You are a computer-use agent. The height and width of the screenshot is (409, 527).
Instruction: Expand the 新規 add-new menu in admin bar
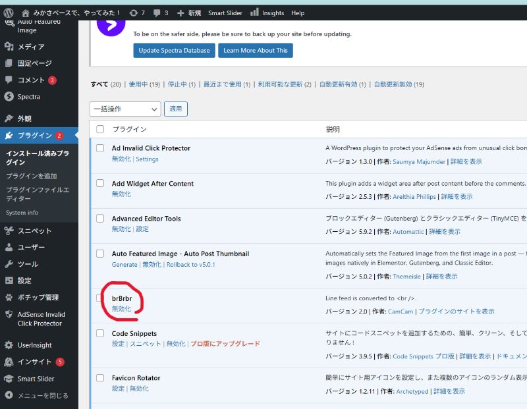(x=188, y=13)
